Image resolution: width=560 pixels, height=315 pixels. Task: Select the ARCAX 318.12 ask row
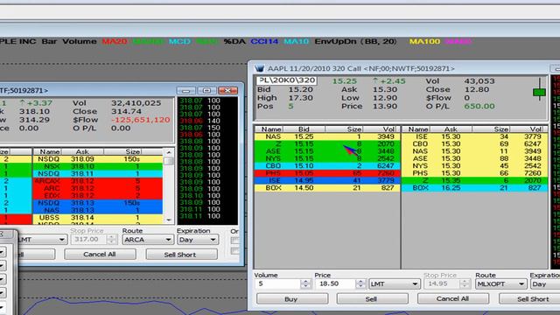[98, 181]
